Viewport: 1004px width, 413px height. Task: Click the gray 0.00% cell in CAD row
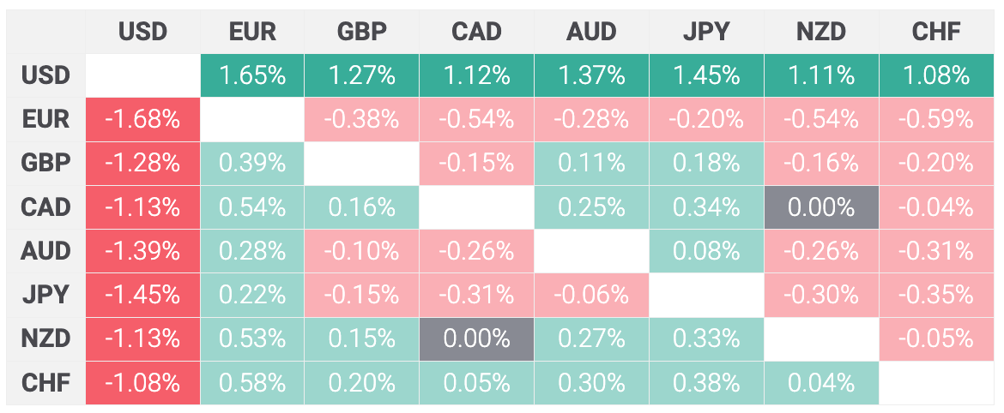[x=821, y=207]
